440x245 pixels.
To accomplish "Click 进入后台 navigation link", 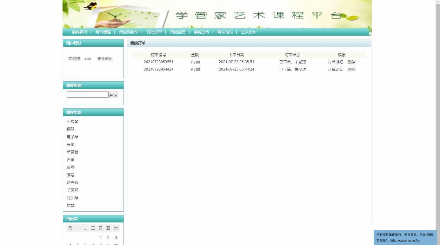I will [249, 32].
